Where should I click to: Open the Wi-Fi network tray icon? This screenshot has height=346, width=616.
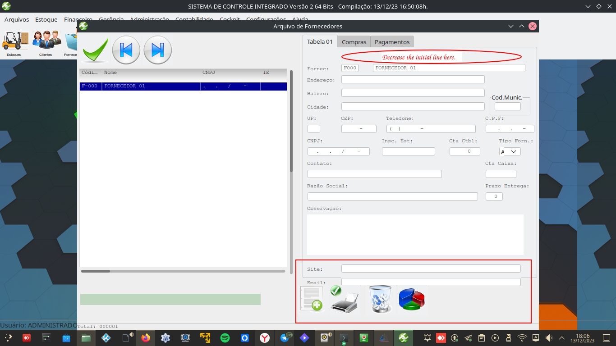coord(522,337)
